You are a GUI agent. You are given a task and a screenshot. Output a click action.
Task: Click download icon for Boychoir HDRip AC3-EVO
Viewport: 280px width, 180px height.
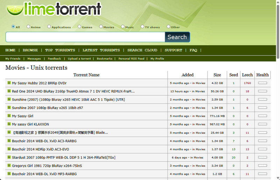tap(9, 149)
